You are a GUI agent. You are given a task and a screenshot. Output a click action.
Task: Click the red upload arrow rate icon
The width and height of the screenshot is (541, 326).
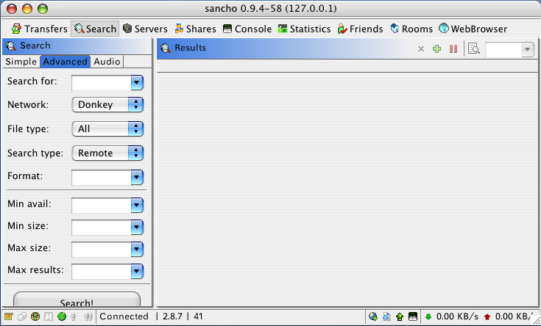coord(487,316)
